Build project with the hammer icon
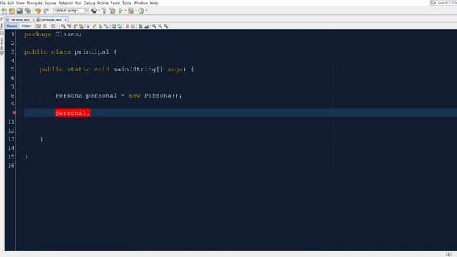 point(104,11)
